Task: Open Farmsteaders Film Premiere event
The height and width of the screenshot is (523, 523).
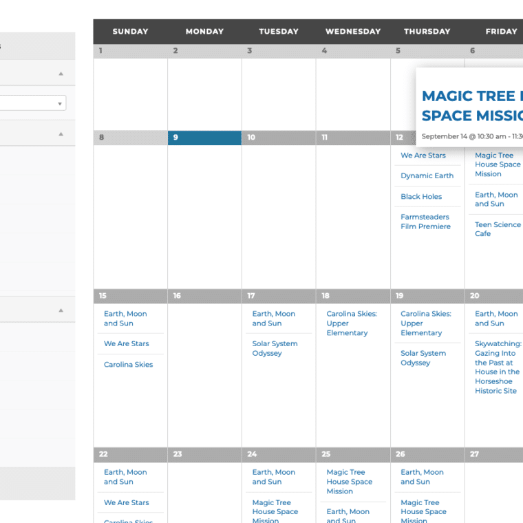Action: tap(425, 222)
